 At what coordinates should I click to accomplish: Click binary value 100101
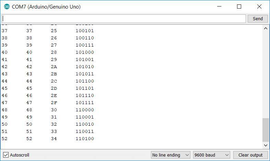pos(85,30)
